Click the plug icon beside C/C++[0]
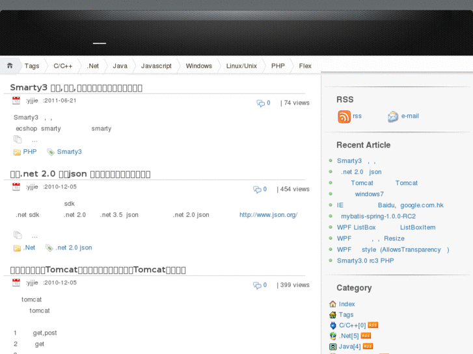Image resolution: width=473 pixels, height=354 pixels. (x=332, y=325)
